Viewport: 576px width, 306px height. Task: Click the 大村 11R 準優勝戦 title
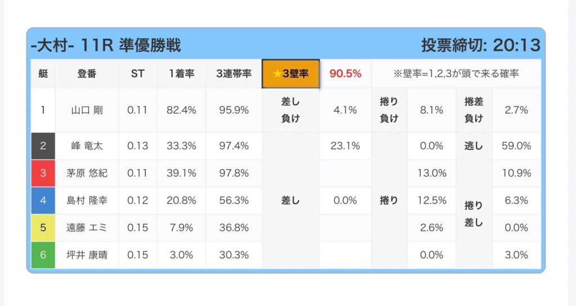106,46
